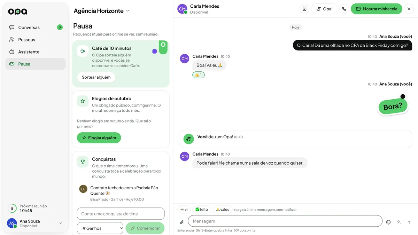Click Carla Mendes header avatar
418x235 pixels.
pyautogui.click(x=182, y=9)
